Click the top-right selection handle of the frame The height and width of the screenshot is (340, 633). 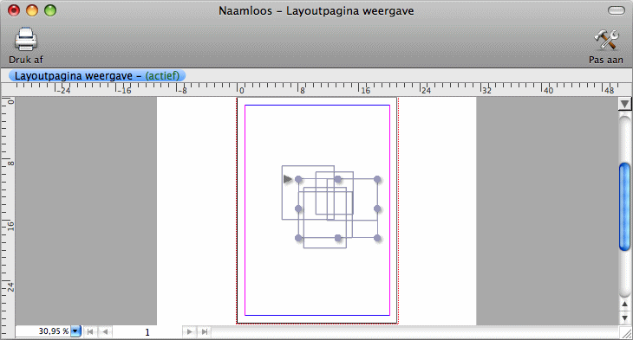point(377,179)
